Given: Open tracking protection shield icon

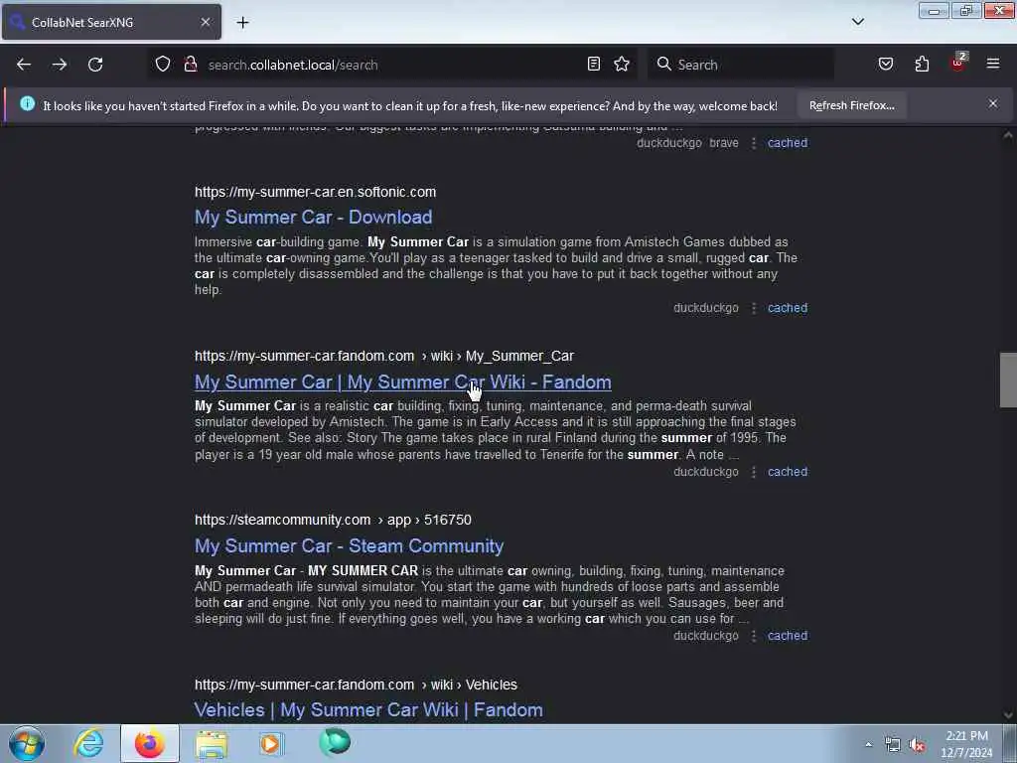Looking at the screenshot, I should pos(163,65).
